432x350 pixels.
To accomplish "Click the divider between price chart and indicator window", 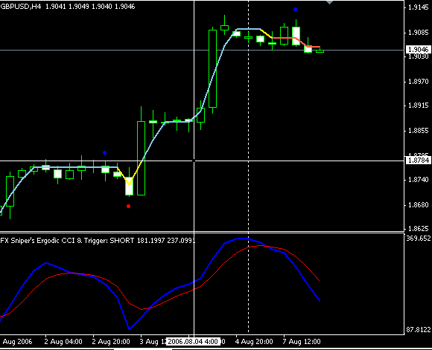I will tap(202, 233).
